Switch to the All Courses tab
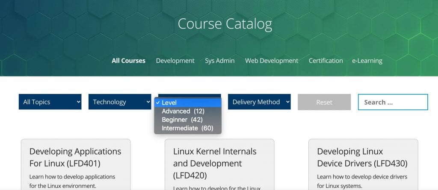Viewport: 438px width, 190px height. 128,61
